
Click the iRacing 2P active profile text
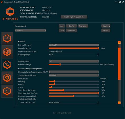(x=46, y=10)
